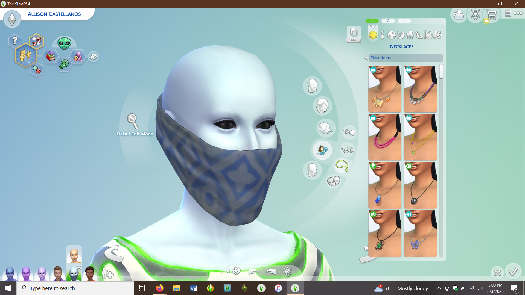Image resolution: width=525 pixels, height=295 pixels.
Task: Choose the pink family trait hexagon
Action: [78, 57]
